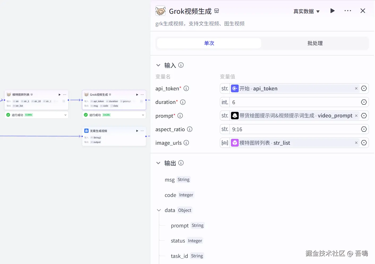Open the more options menu in panel header

click(348, 11)
